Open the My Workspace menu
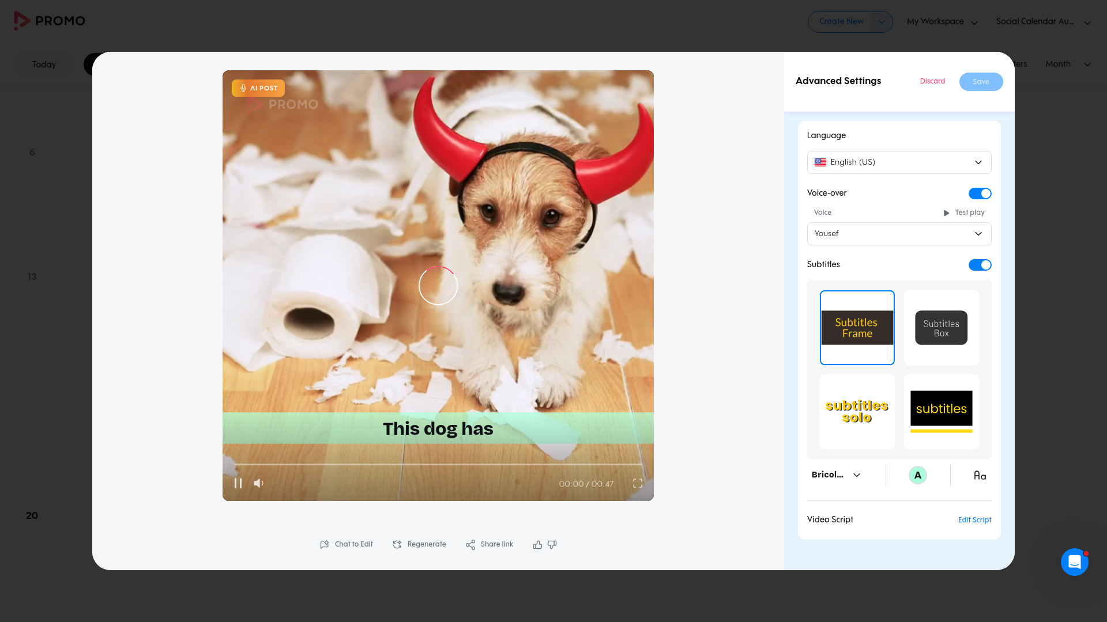 click(x=941, y=21)
